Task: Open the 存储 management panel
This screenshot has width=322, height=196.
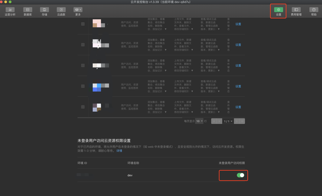Action: [44, 11]
